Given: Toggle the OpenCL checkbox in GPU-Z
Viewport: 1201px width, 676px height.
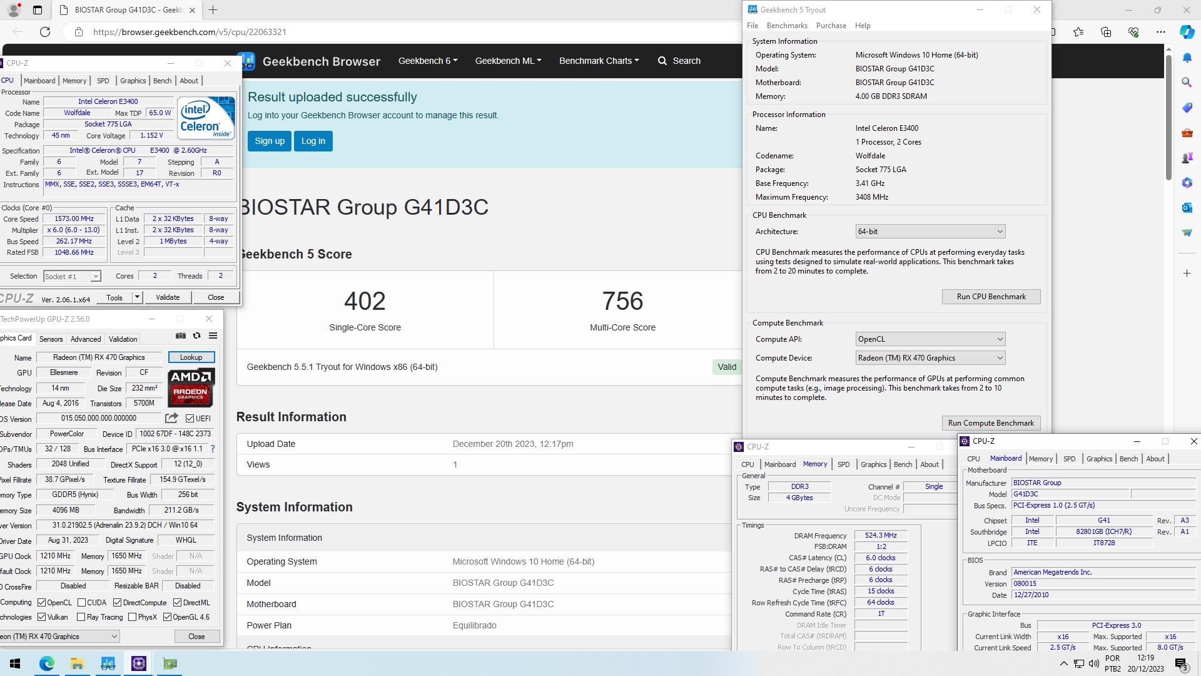Looking at the screenshot, I should click(41, 603).
